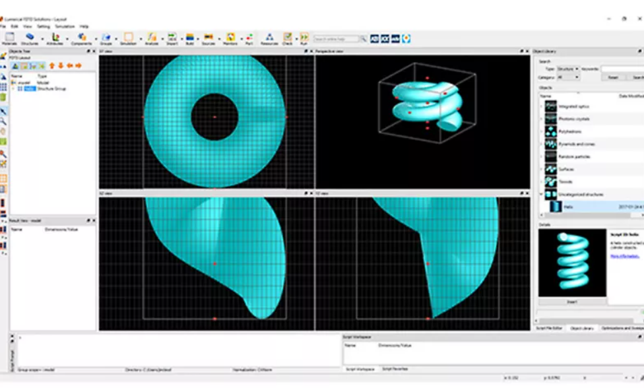Viewport: 644px width, 388px height.
Task: Collapse the Uncategorized structures category
Action: click(541, 195)
